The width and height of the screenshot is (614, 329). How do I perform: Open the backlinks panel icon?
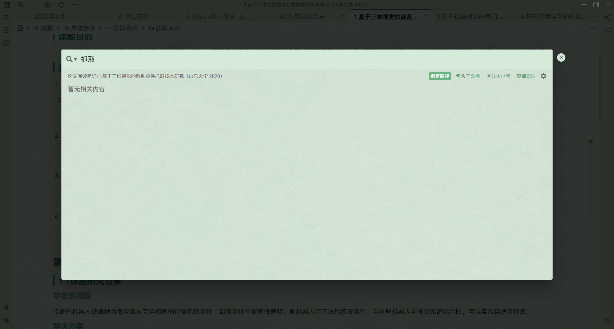(608, 321)
